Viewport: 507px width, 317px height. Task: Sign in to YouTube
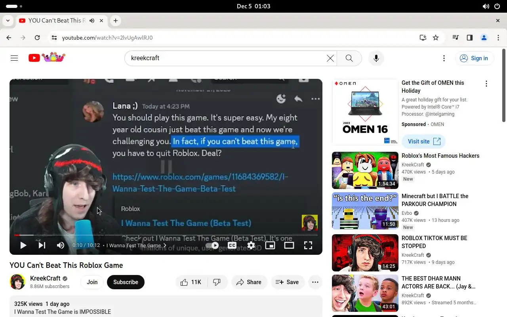click(474, 58)
